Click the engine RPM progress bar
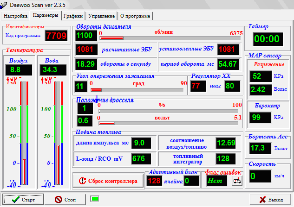 coord(170,38)
